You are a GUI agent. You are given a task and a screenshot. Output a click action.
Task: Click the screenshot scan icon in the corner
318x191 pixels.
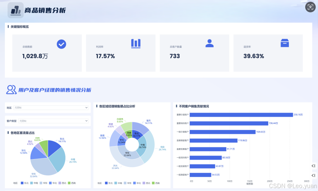pos(310,7)
